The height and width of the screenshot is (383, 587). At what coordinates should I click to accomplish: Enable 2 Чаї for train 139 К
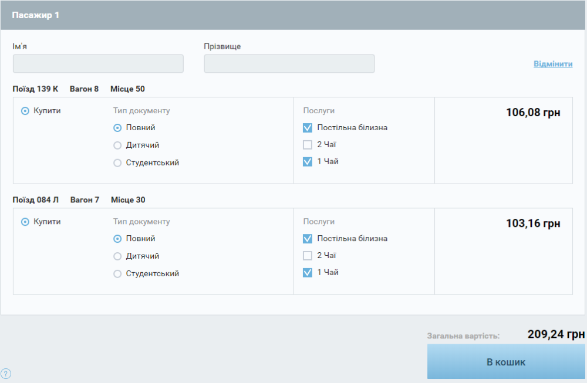click(308, 145)
